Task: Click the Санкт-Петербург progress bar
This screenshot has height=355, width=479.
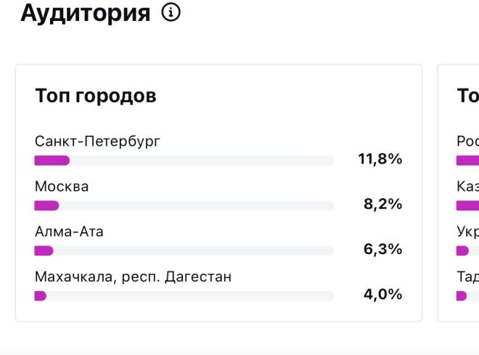Action: pyautogui.click(x=184, y=160)
